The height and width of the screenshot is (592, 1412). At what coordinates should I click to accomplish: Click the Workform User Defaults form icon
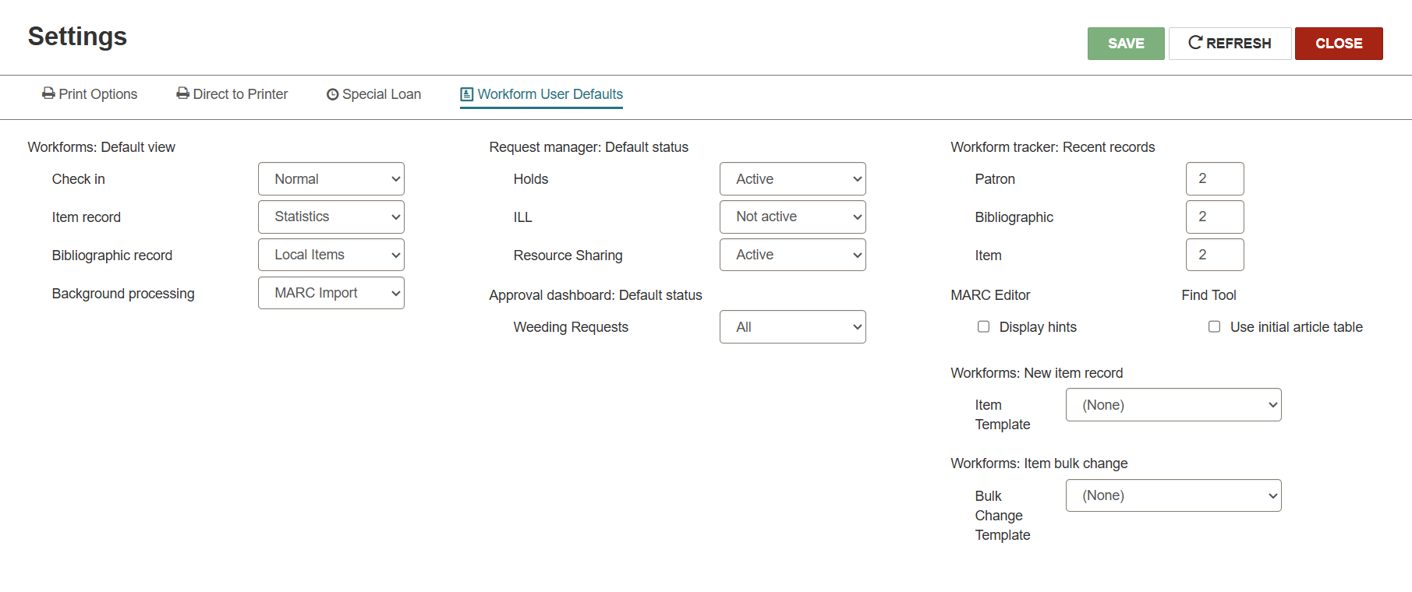467,94
